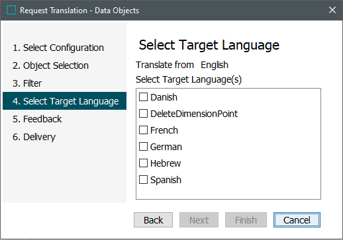Check the Spanish language option
343x240 pixels.
tap(143, 180)
